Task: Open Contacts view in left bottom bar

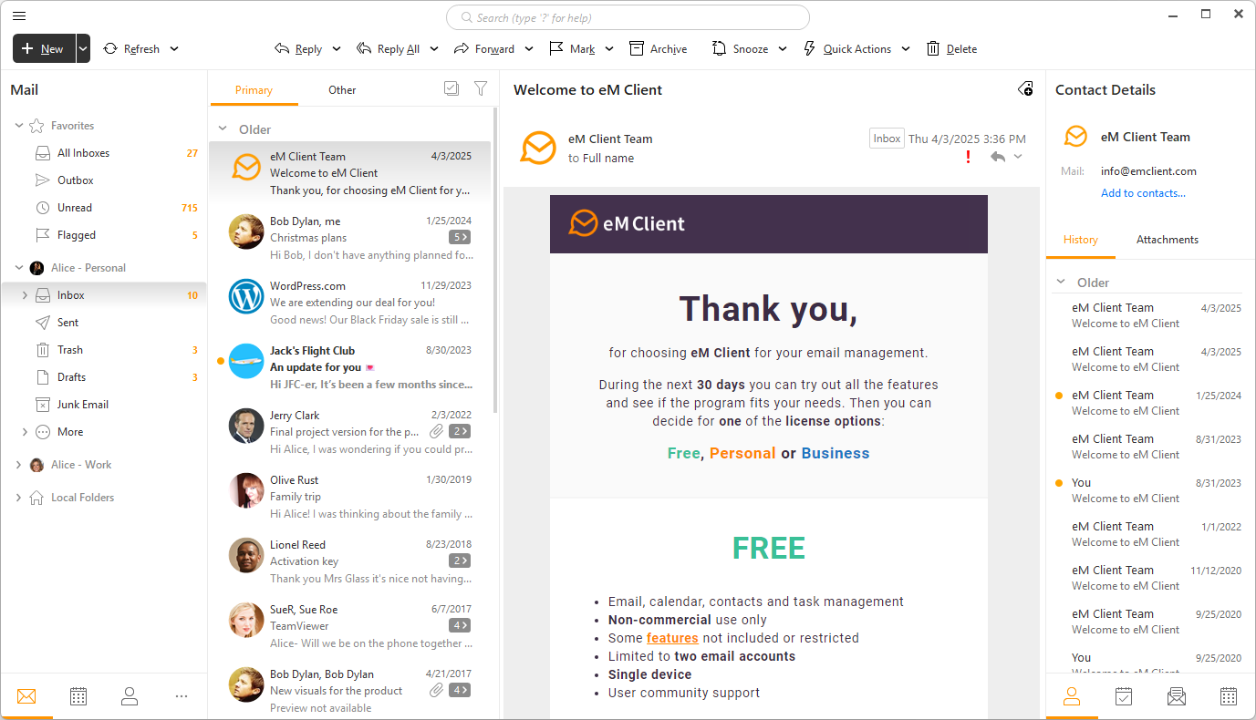Action: coord(130,696)
